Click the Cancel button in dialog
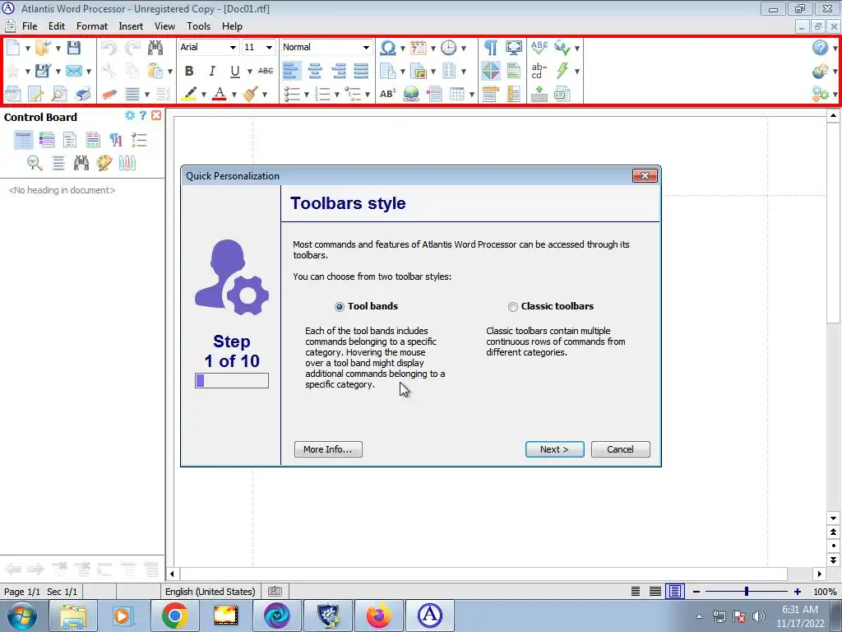 (620, 449)
